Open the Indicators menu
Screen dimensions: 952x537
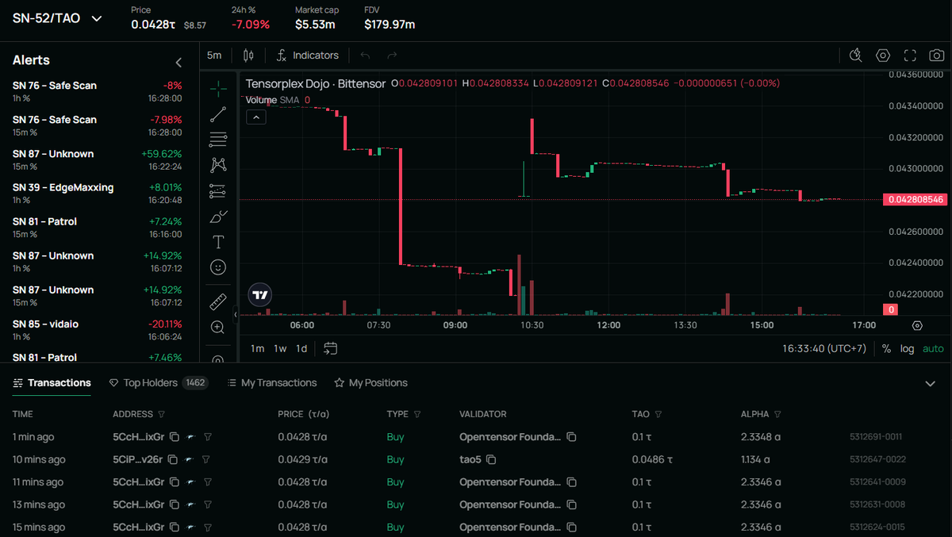coord(307,56)
